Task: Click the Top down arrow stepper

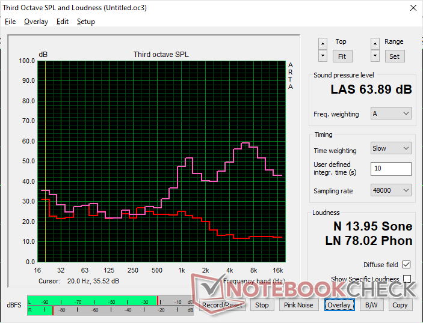Action: point(323,56)
